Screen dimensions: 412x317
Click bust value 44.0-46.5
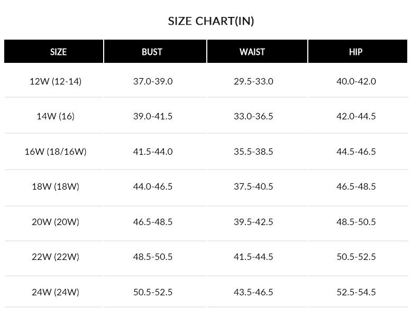tap(153, 187)
